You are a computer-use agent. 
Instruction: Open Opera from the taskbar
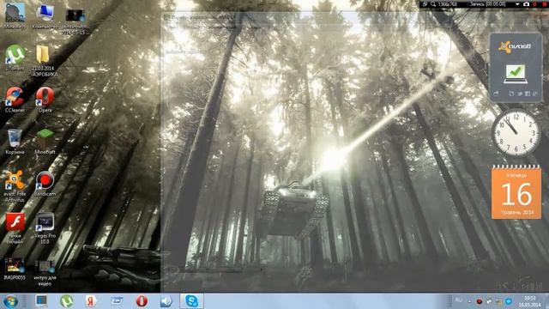click(x=142, y=301)
